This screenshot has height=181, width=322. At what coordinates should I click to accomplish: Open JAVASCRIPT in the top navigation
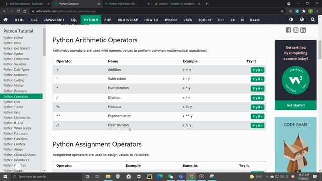click(x=54, y=20)
